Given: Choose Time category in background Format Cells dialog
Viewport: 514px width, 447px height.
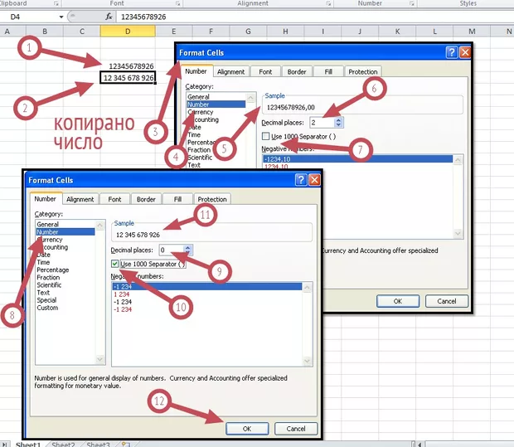Looking at the screenshot, I should click(x=194, y=134).
